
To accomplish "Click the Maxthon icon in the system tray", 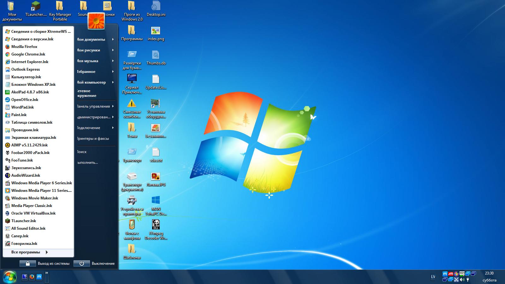I will (x=445, y=274).
